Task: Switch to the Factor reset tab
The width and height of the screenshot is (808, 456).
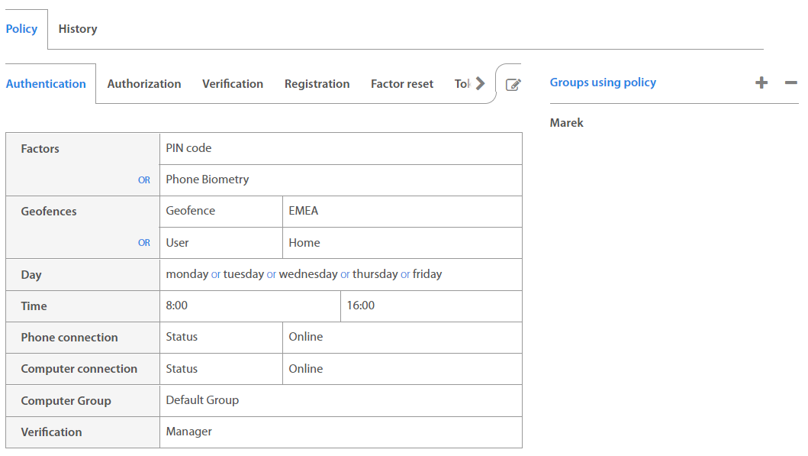Action: tap(402, 84)
